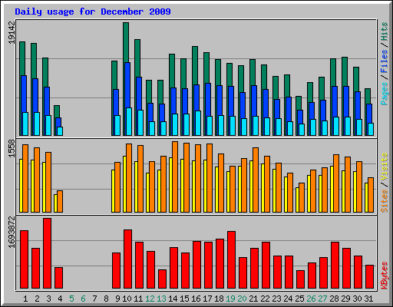Viewport: 393px width, 307px height.
Task: Click day 22 on the date axis
Action: point(265,299)
